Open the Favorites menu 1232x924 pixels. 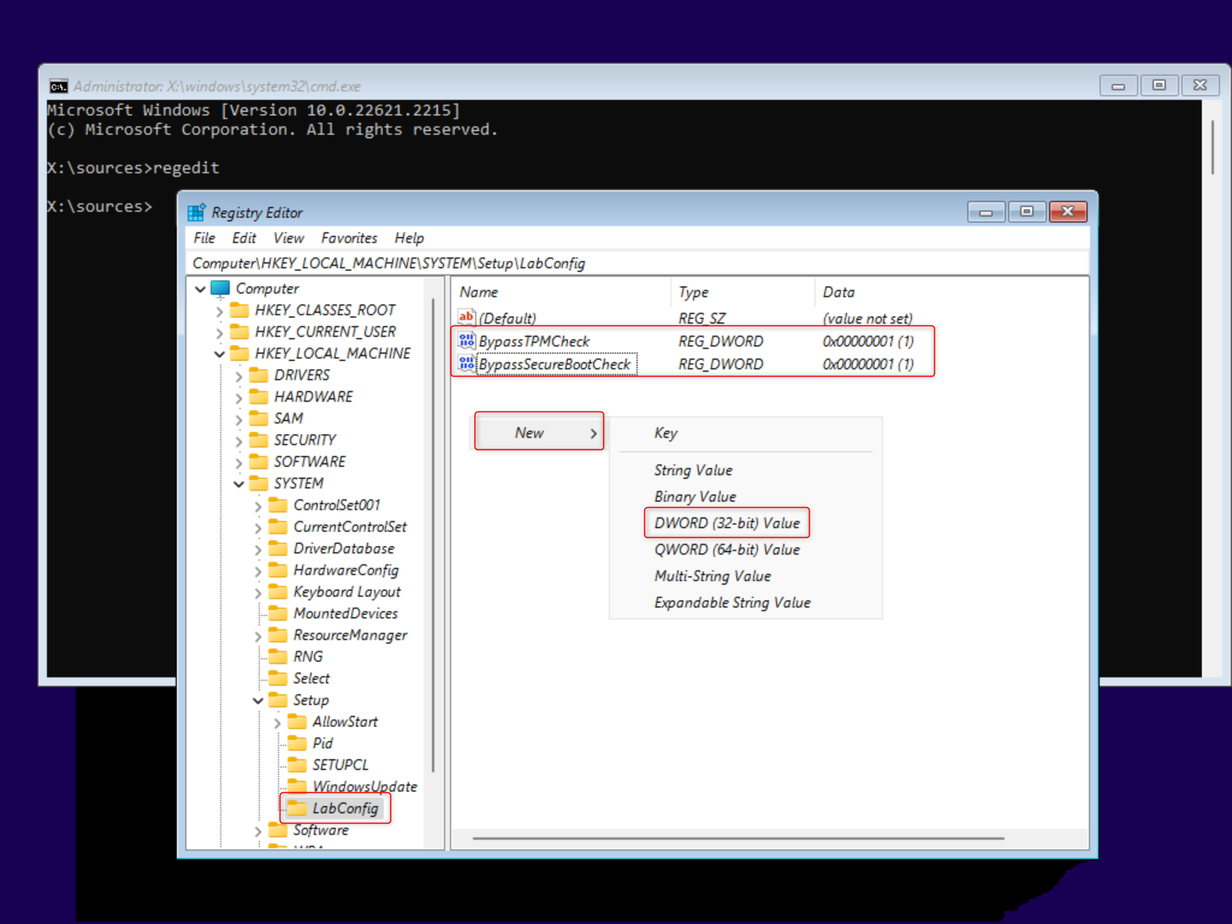349,238
